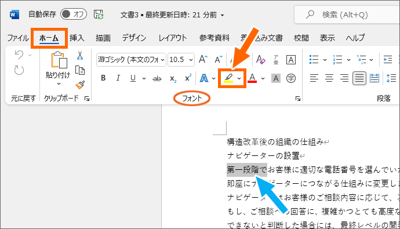This screenshot has height=229, width=400.
Task: Expand the highlight color dropdown arrow
Action: (x=239, y=78)
